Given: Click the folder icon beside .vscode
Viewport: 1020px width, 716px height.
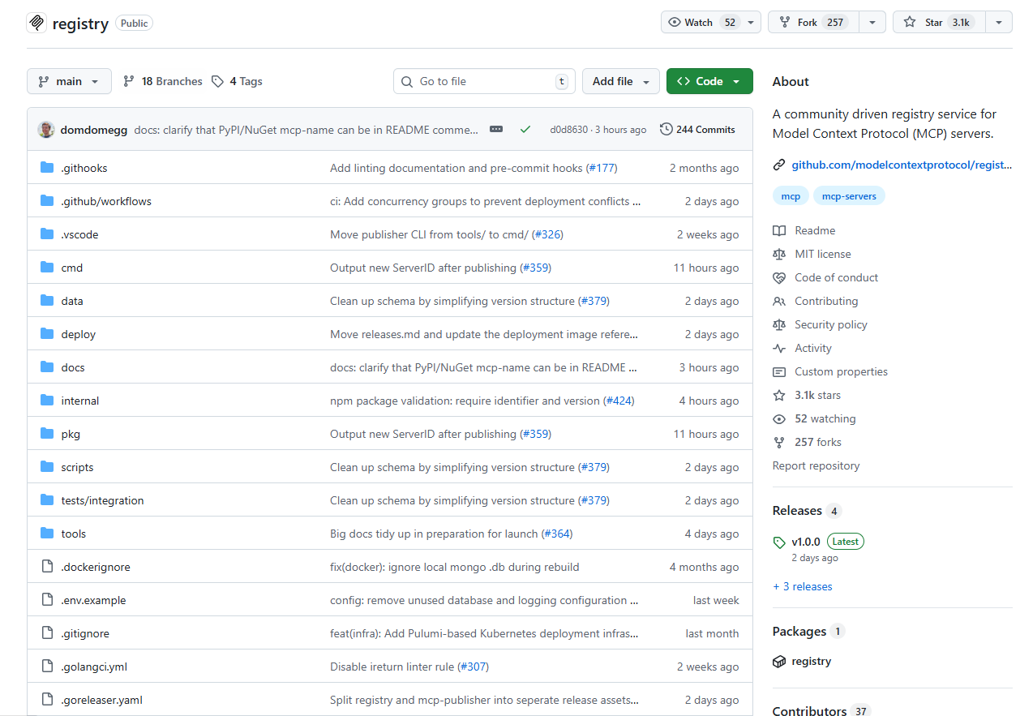Looking at the screenshot, I should click(47, 234).
